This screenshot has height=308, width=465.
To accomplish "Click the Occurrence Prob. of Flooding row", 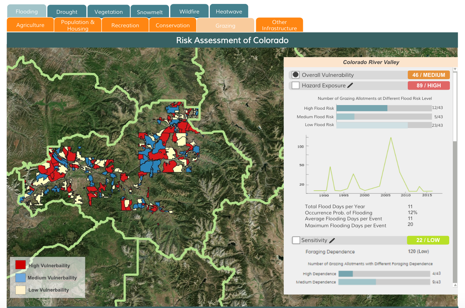I will tap(361, 212).
